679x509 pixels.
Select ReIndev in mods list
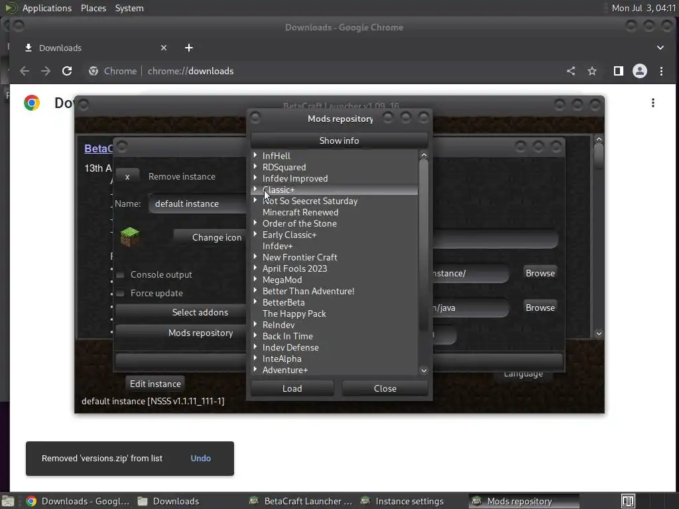coord(278,325)
